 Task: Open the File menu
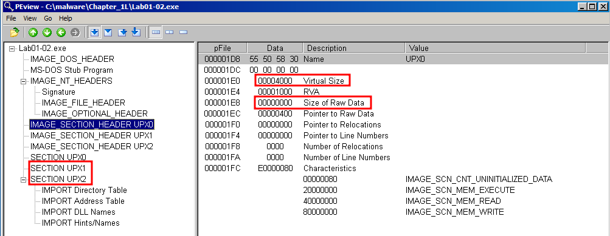tap(11, 18)
